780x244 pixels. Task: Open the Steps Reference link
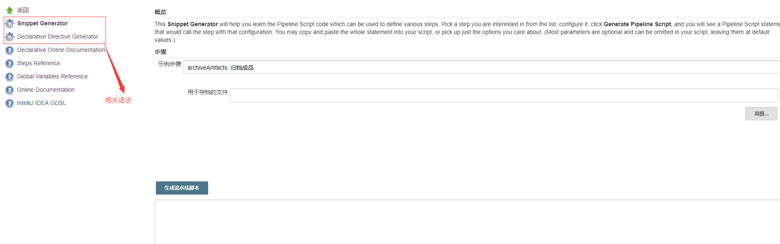pyautogui.click(x=39, y=63)
